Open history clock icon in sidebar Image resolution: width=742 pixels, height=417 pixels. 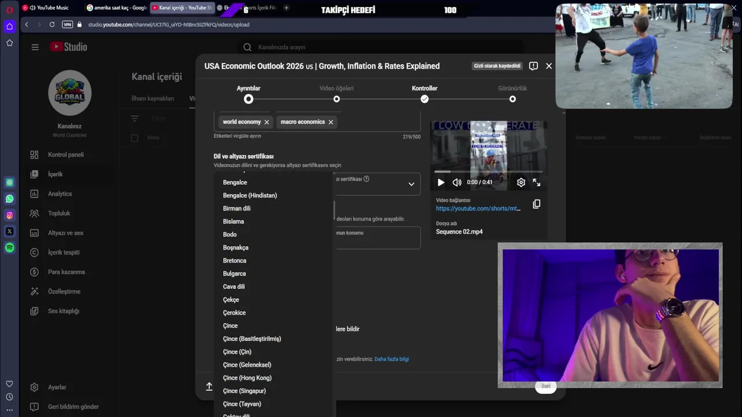tap(9, 397)
